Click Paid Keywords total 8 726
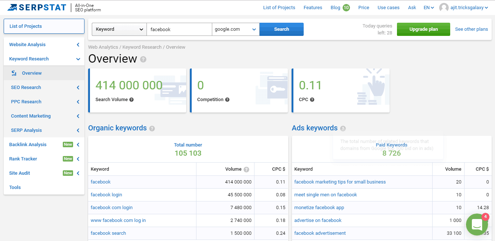 click(391, 153)
